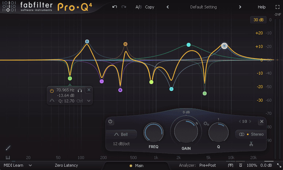Screen dimensions: 283x170
Task: Open the 12 dB/oct slope selector
Action: pos(121,144)
